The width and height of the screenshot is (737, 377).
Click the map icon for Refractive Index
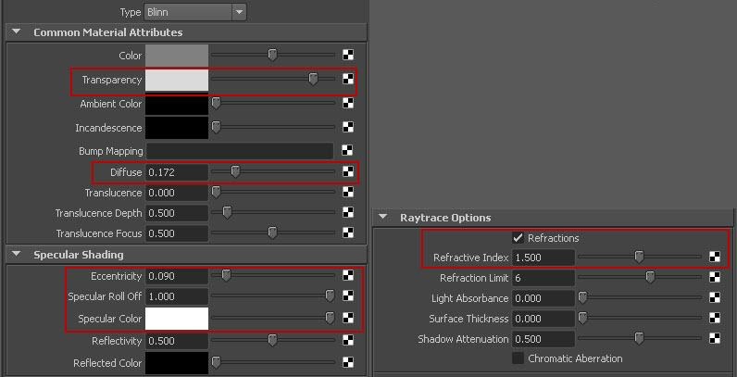coord(715,258)
